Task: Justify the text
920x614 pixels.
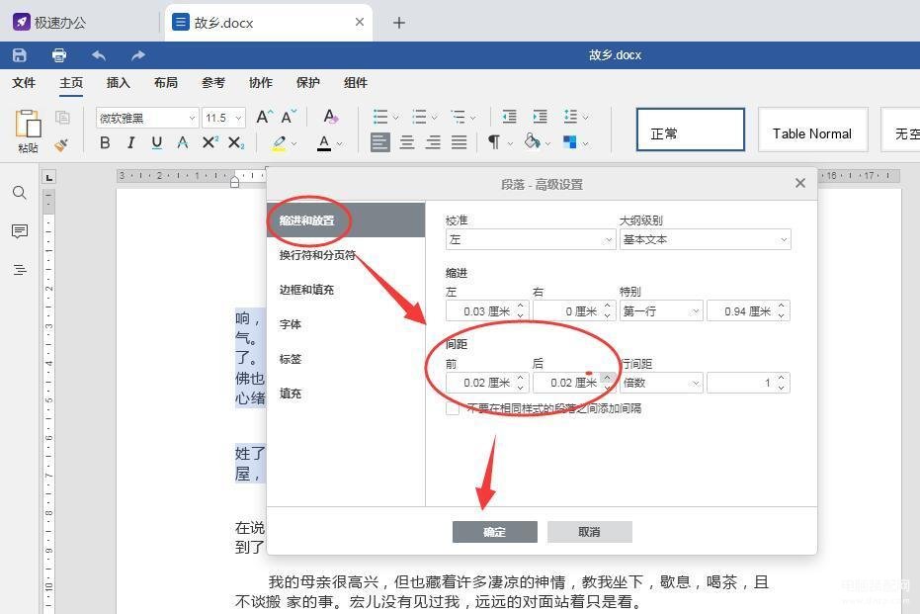Action: 460,142
